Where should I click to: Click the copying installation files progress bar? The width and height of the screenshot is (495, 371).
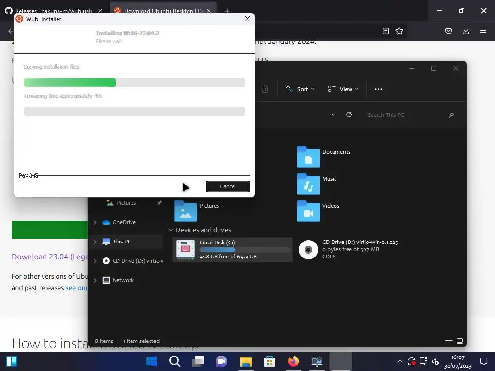pyautogui.click(x=134, y=83)
